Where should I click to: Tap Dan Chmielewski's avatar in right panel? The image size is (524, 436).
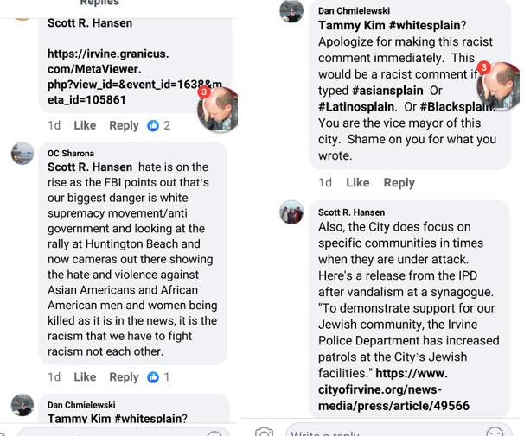tap(291, 11)
